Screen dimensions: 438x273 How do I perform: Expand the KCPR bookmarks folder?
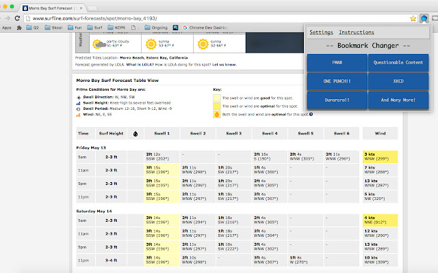click(116, 27)
